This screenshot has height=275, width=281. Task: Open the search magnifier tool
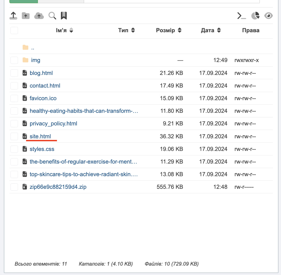(x=52, y=16)
